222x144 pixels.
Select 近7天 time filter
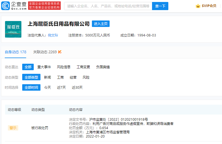click(61, 87)
